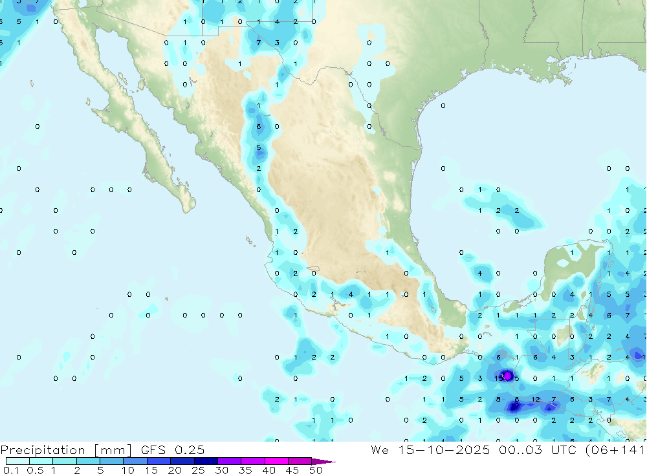The height and width of the screenshot is (474, 647).
Task: Click the '0.1' legend scale label
Action: (x=11, y=470)
